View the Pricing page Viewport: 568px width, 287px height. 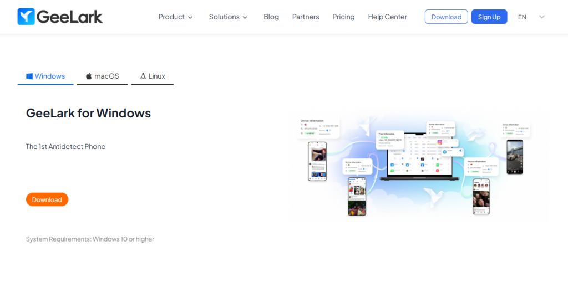343,17
